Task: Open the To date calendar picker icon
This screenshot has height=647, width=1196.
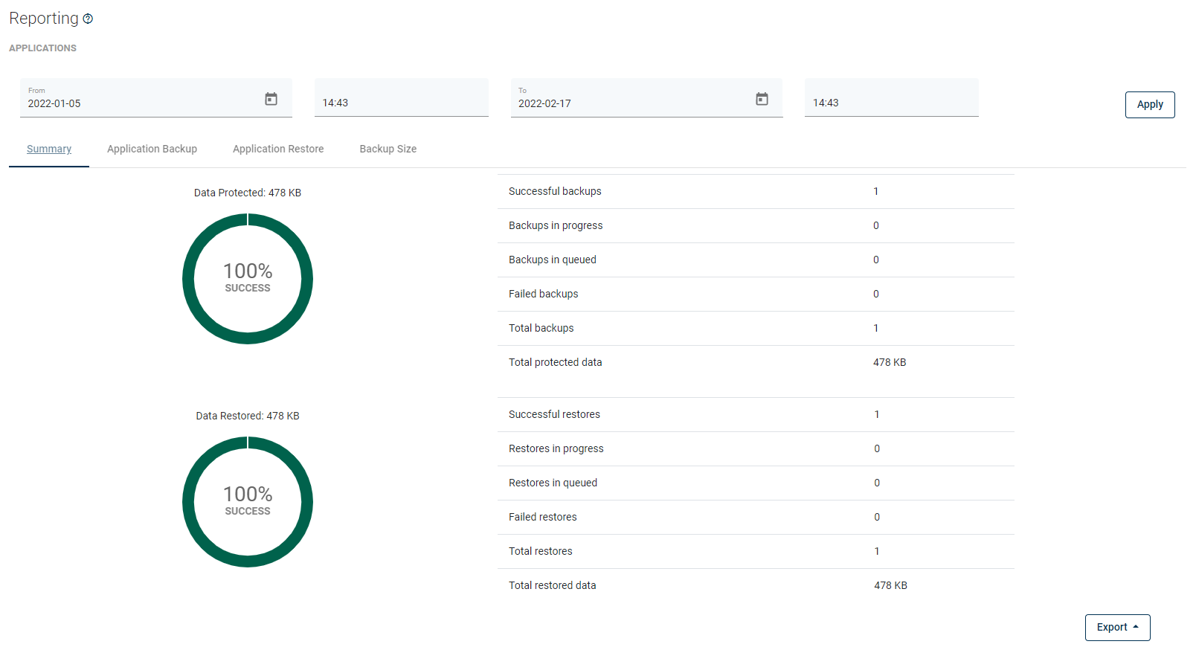Action: coord(762,99)
